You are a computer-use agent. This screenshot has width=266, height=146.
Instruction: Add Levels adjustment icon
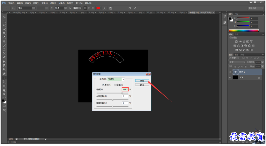pyautogui.click(x=240, y=42)
